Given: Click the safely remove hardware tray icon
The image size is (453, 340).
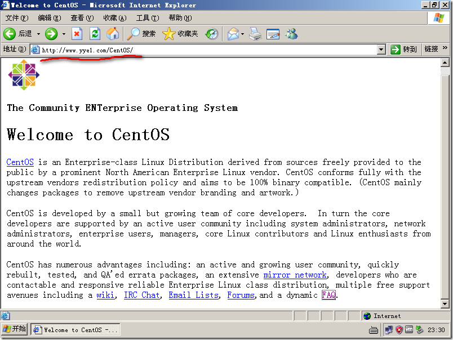Looking at the screenshot, I should tap(419, 330).
